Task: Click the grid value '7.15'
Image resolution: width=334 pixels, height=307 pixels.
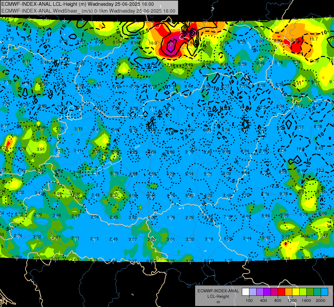Action: tap(228, 217)
